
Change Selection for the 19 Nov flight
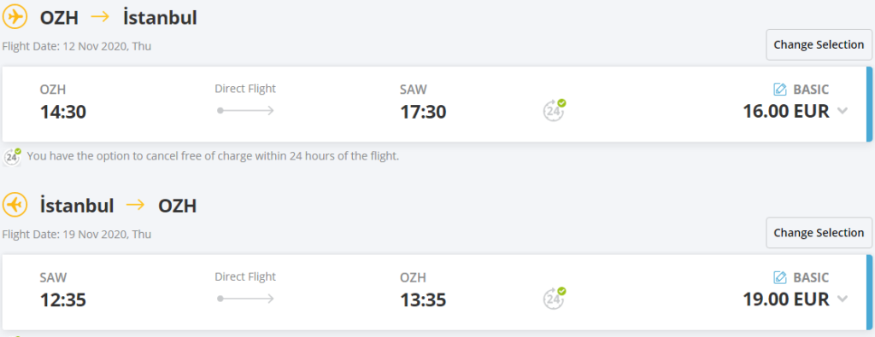pos(819,233)
